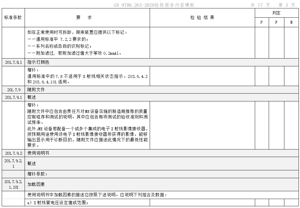300x208 pixels.
Task: Select the 加载因素 heading row
Action: point(150,185)
